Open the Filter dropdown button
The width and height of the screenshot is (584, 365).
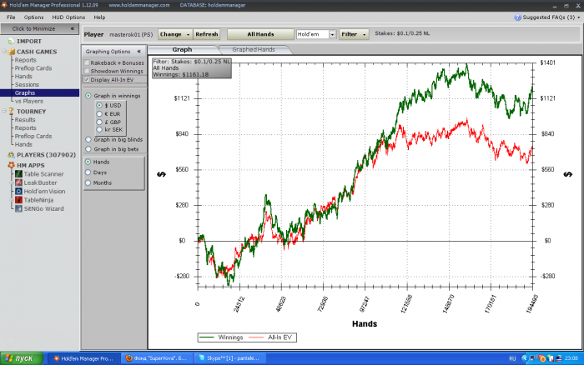[x=355, y=35]
